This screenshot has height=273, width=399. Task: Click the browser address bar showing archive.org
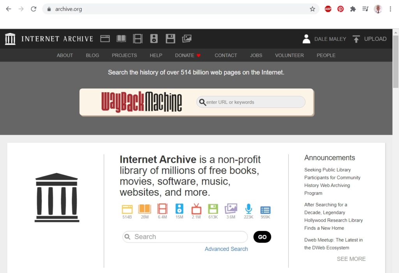point(181,9)
